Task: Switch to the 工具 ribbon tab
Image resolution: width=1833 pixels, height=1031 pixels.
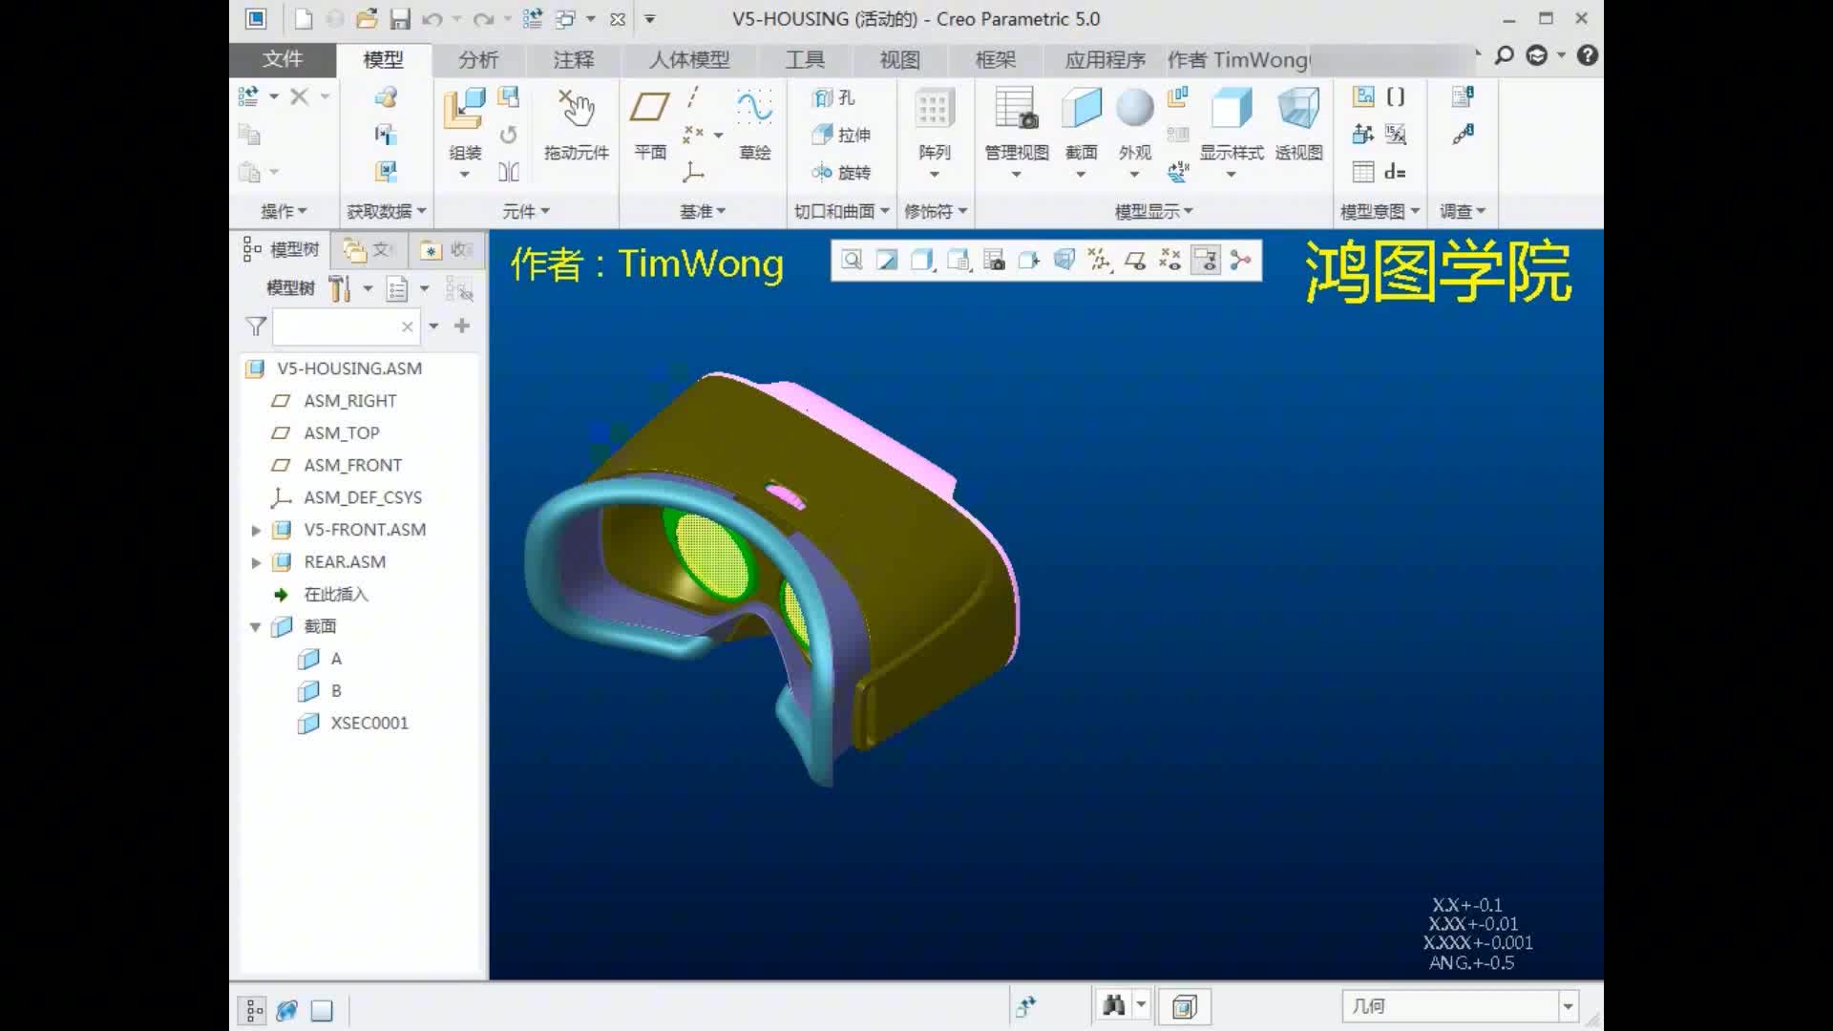Action: tap(805, 59)
